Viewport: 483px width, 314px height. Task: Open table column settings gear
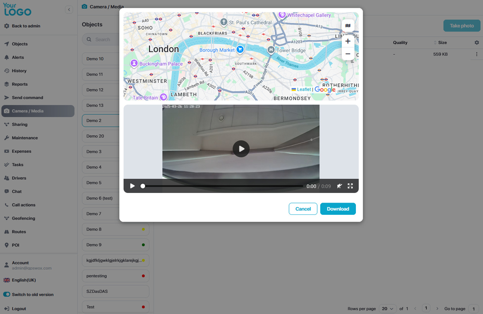point(477,42)
